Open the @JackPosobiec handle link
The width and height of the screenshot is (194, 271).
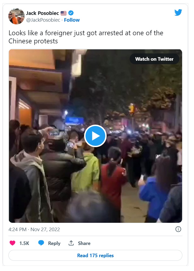[43, 20]
